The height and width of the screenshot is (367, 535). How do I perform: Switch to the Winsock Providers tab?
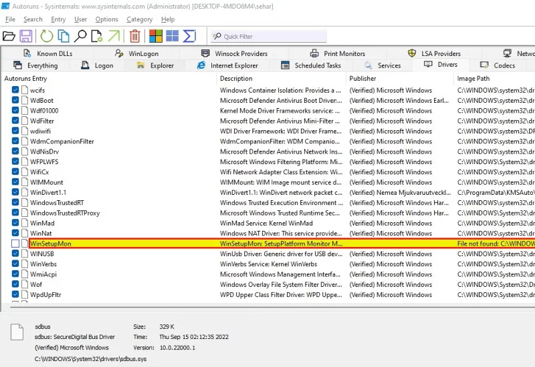[x=235, y=53]
